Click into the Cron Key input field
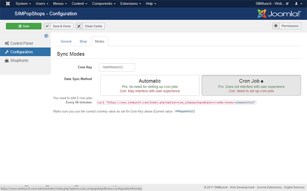This screenshot has height=191, width=307. [117, 67]
